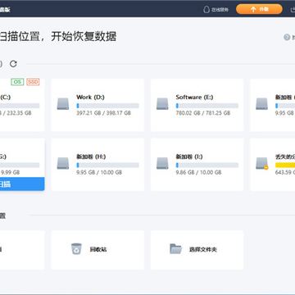295x295 pixels.
Task: Click the yellow lost partition bar
Action: (x=285, y=165)
